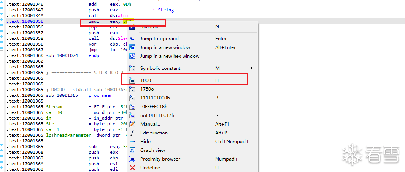405x172 pixels.
Task: Select the negated -0FFFFFC18h representation
Action: tap(154, 107)
